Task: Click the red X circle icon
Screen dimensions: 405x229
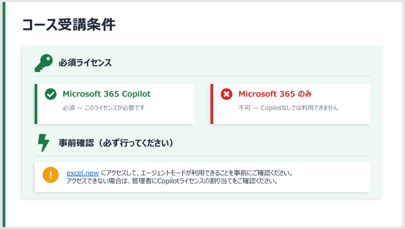Action: (x=226, y=94)
